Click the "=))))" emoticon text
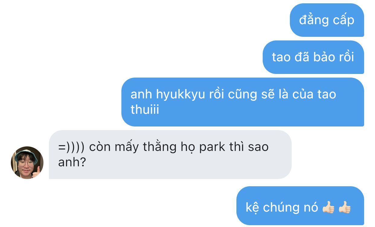Screen dimensions: 375x227 [73, 148]
